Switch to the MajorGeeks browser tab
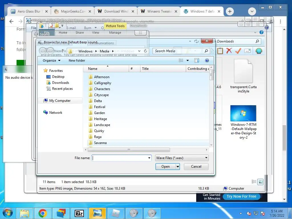Screen dimensions: 292x219 (x=73, y=11)
